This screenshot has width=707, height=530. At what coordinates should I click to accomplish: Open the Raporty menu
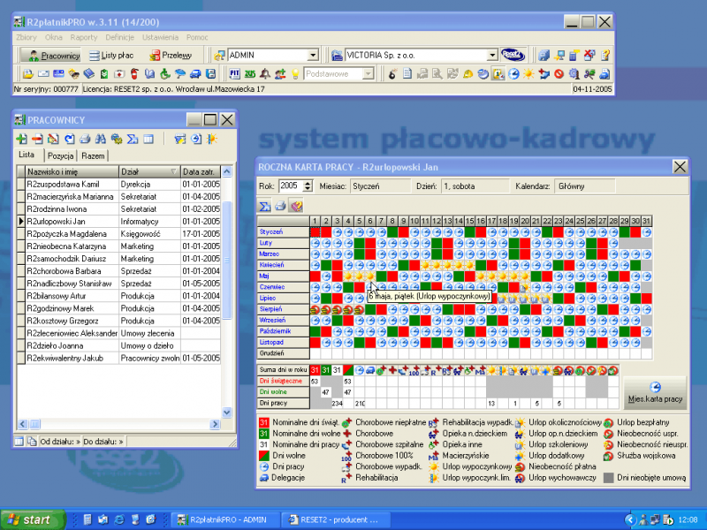pyautogui.click(x=84, y=38)
